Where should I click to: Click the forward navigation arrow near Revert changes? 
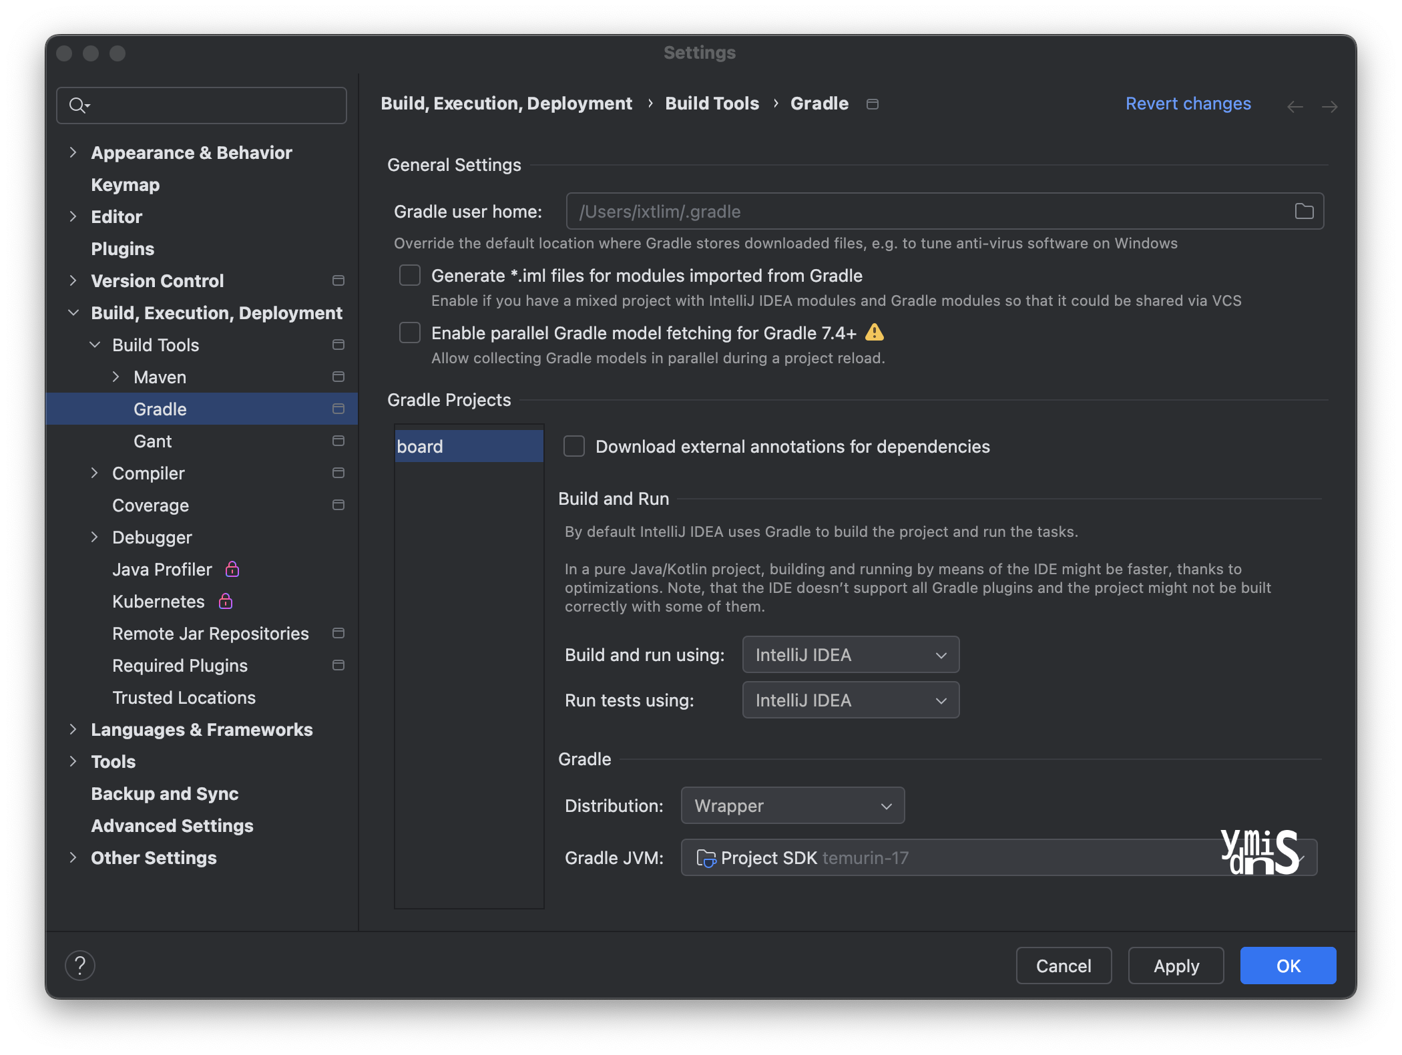tap(1329, 105)
